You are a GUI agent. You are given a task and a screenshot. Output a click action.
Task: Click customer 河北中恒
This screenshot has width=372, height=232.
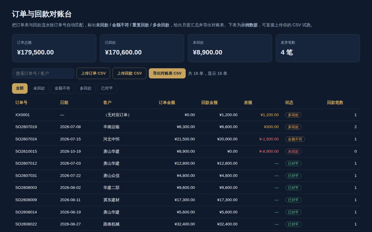pos(111,139)
